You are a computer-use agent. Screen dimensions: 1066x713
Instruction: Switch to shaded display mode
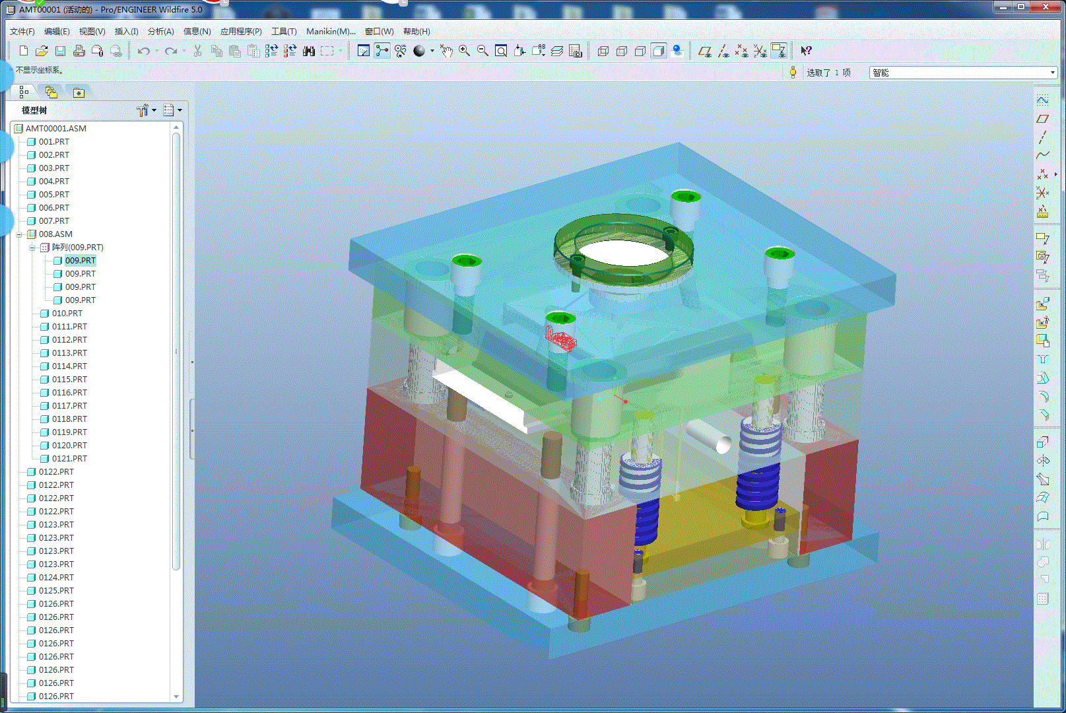click(659, 51)
